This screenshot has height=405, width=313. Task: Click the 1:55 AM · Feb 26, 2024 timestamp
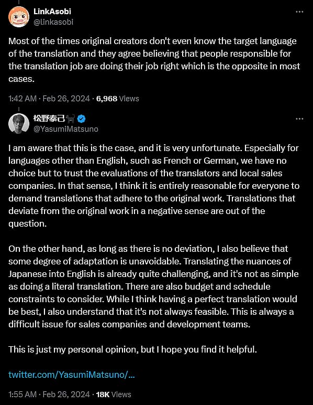tap(49, 395)
